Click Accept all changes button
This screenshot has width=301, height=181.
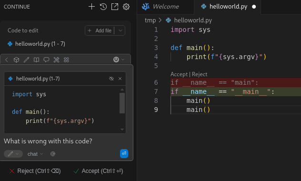(x=98, y=171)
